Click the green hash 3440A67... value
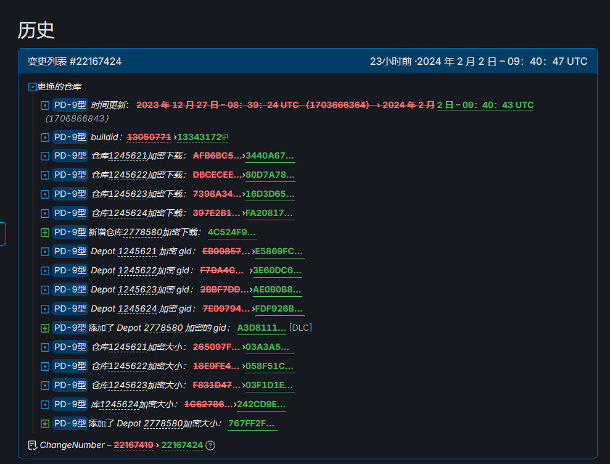 [270, 156]
